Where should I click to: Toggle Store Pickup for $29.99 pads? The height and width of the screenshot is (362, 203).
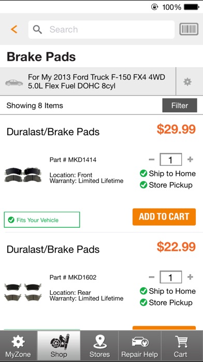(x=166, y=185)
